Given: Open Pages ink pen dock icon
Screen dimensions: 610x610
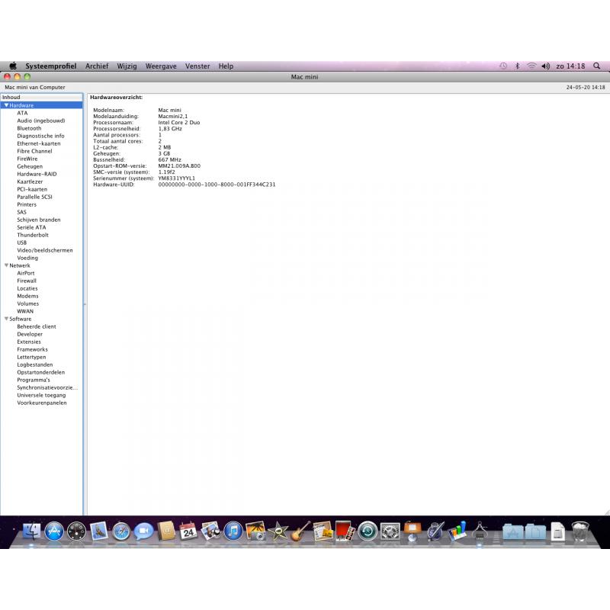Looking at the screenshot, I should 435,531.
